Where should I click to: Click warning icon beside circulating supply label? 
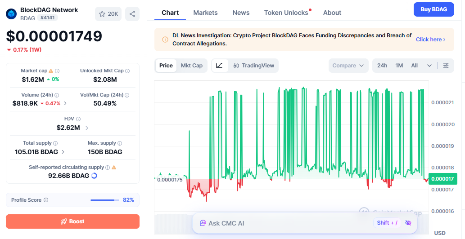tap(114, 168)
